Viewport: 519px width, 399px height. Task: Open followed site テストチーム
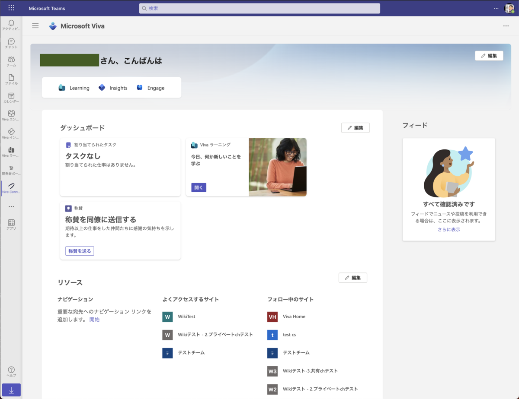click(x=296, y=353)
